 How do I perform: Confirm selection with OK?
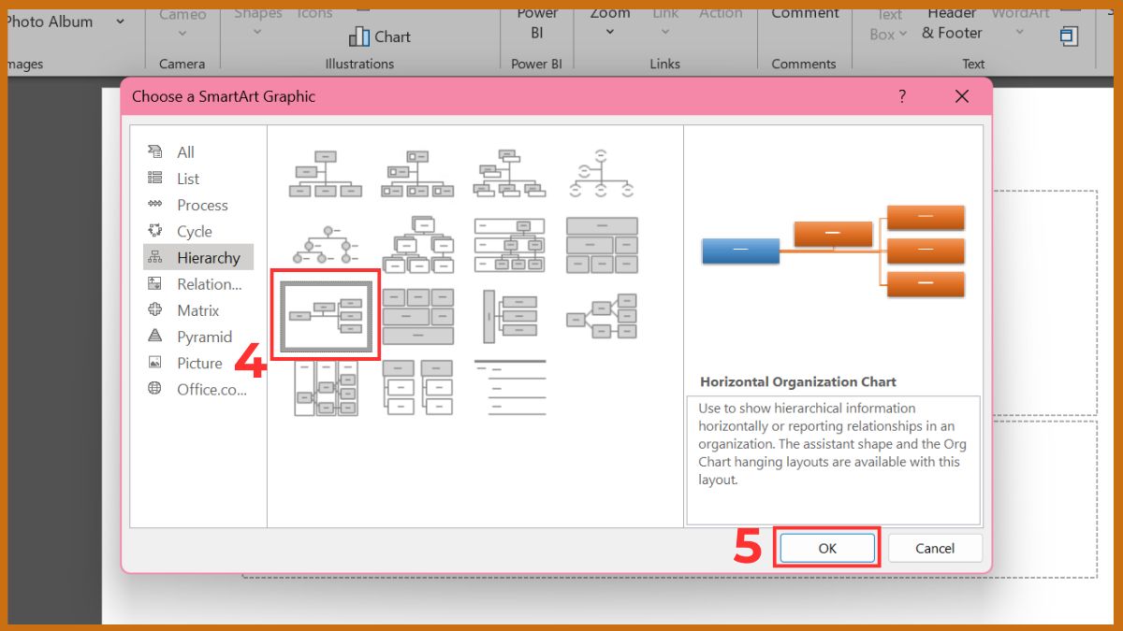[826, 548]
